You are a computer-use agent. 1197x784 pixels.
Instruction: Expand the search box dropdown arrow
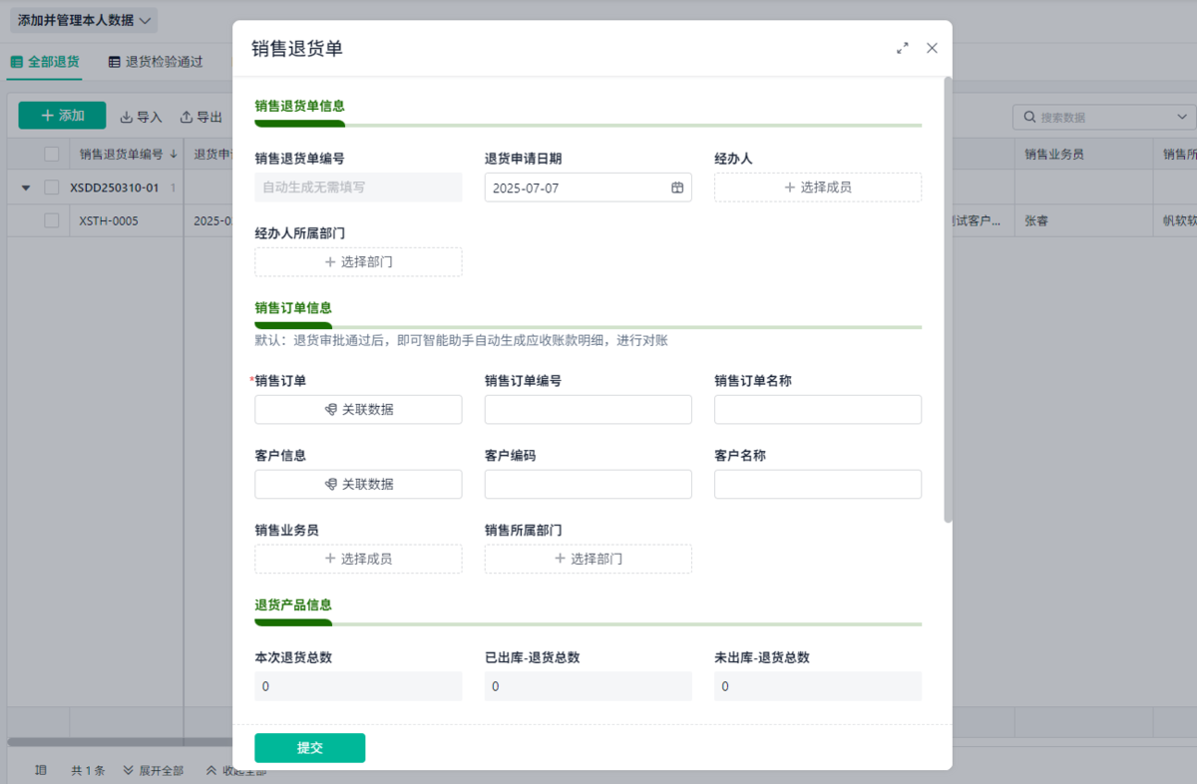tap(1181, 118)
